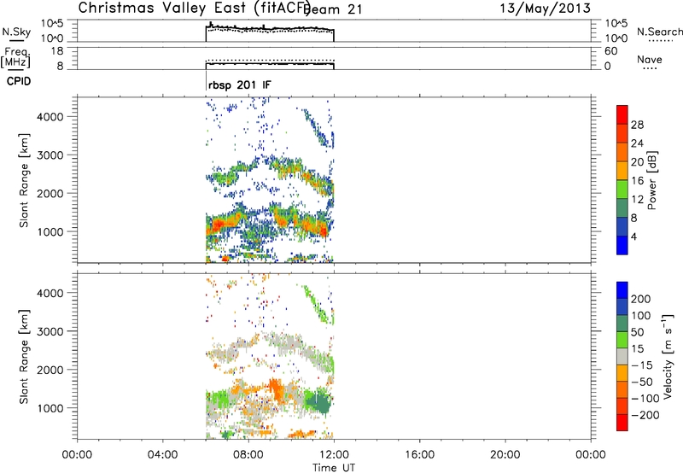
Task: Click the 'CPID' row label
Action: point(19,81)
